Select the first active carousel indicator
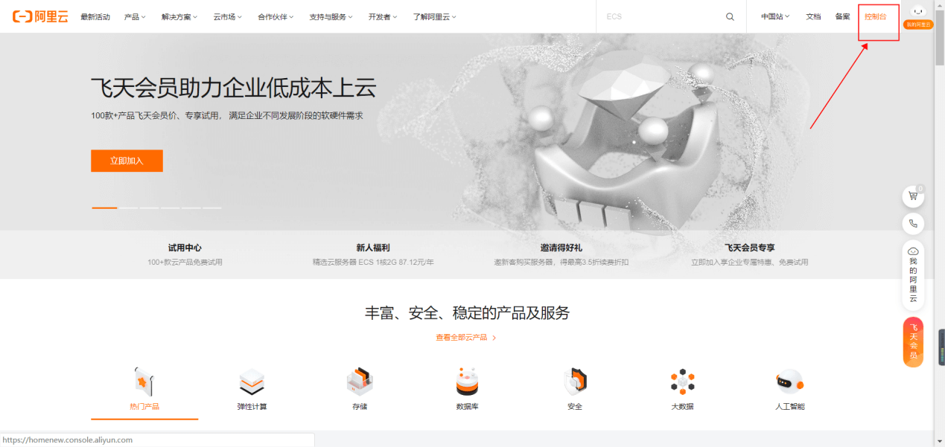Viewport: 945px width, 447px height. (x=104, y=208)
